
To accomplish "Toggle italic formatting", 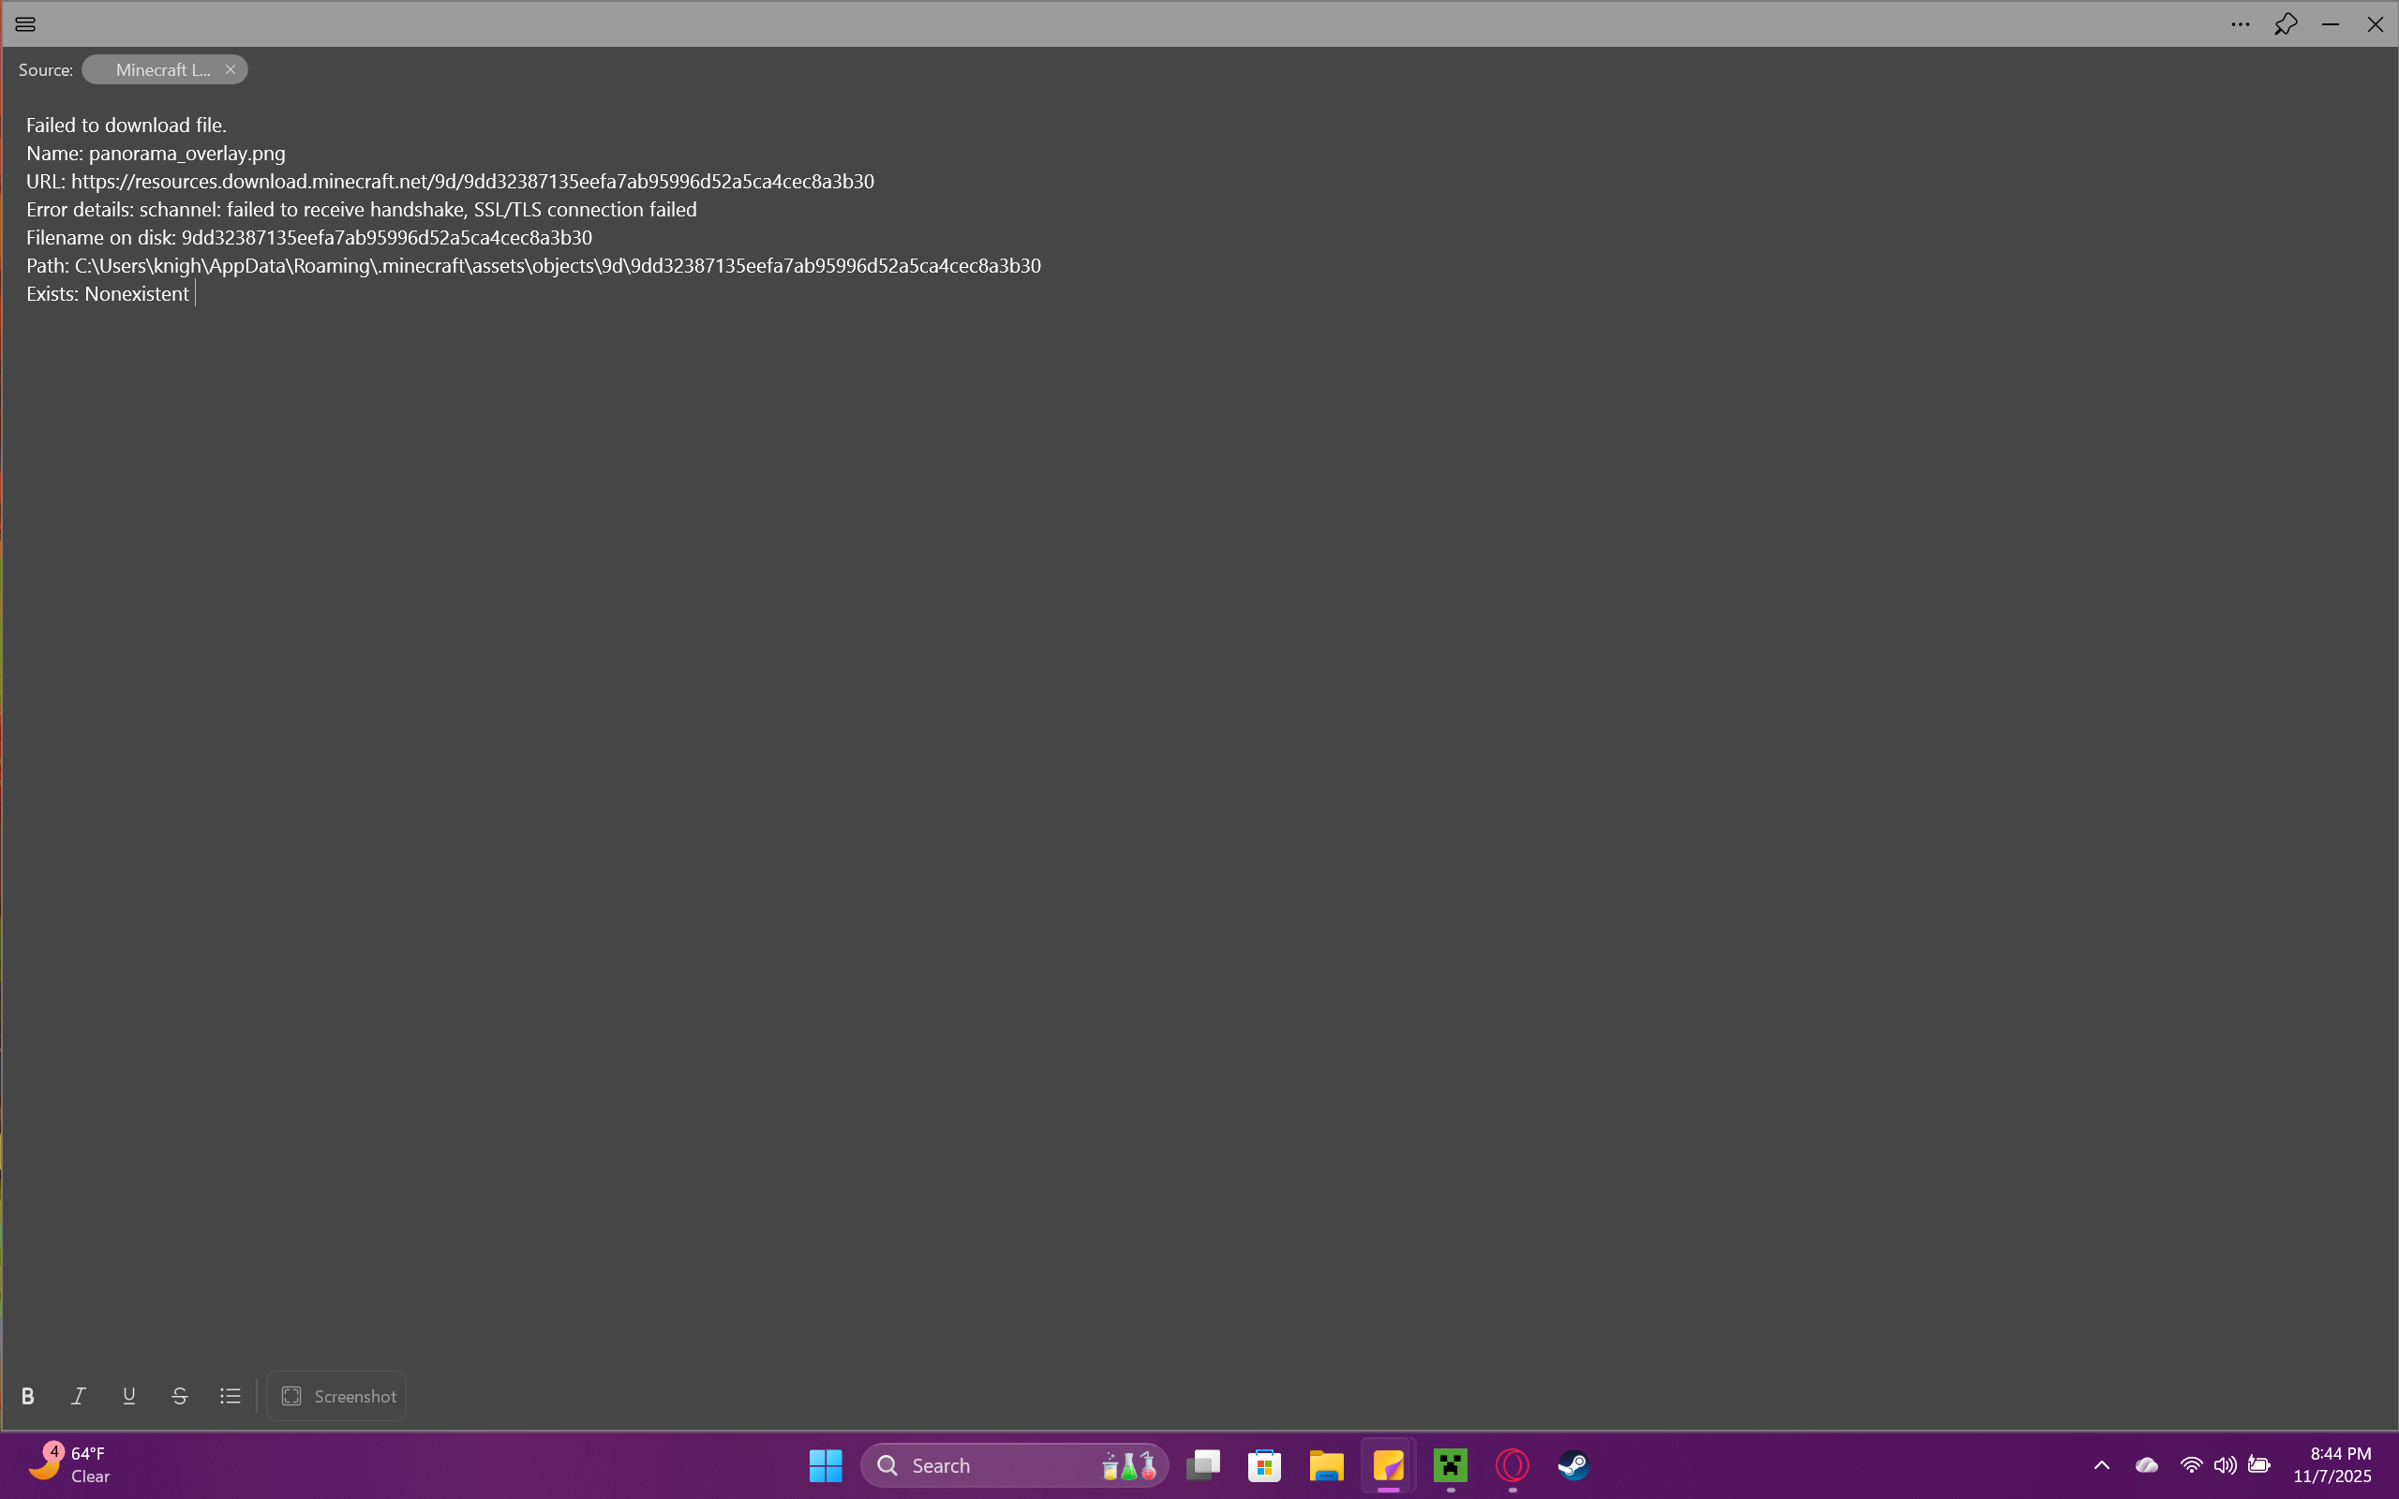I will pyautogui.click(x=79, y=1396).
